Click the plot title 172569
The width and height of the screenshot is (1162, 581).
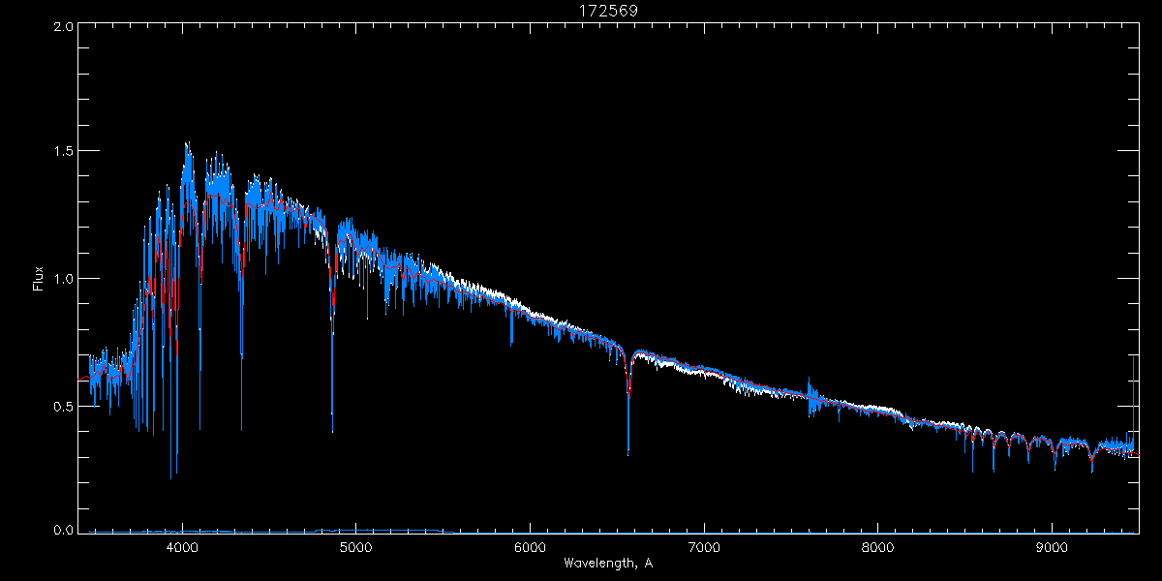[x=602, y=11]
